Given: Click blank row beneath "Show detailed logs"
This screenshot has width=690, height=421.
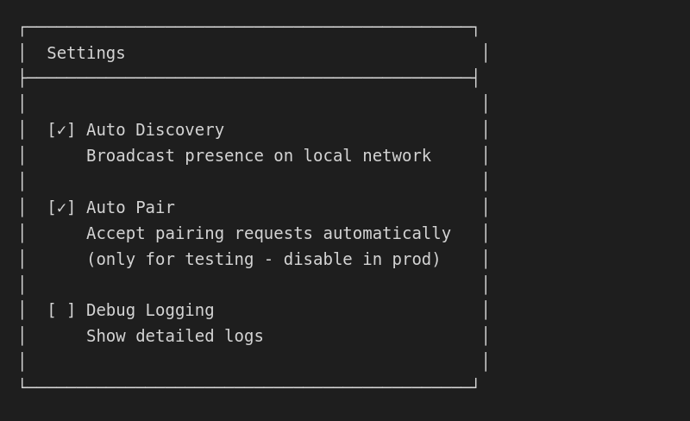Looking at the screenshot, I should 250,361.
